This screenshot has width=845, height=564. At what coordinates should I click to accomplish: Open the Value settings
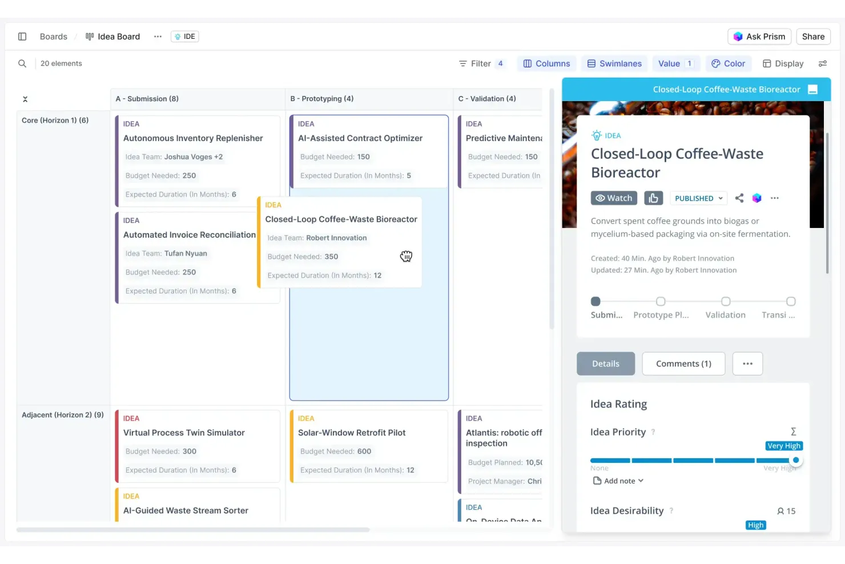pos(675,63)
